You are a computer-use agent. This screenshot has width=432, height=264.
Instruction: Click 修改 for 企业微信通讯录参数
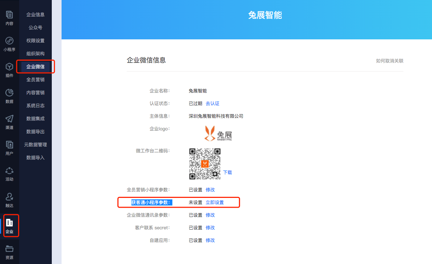click(210, 215)
